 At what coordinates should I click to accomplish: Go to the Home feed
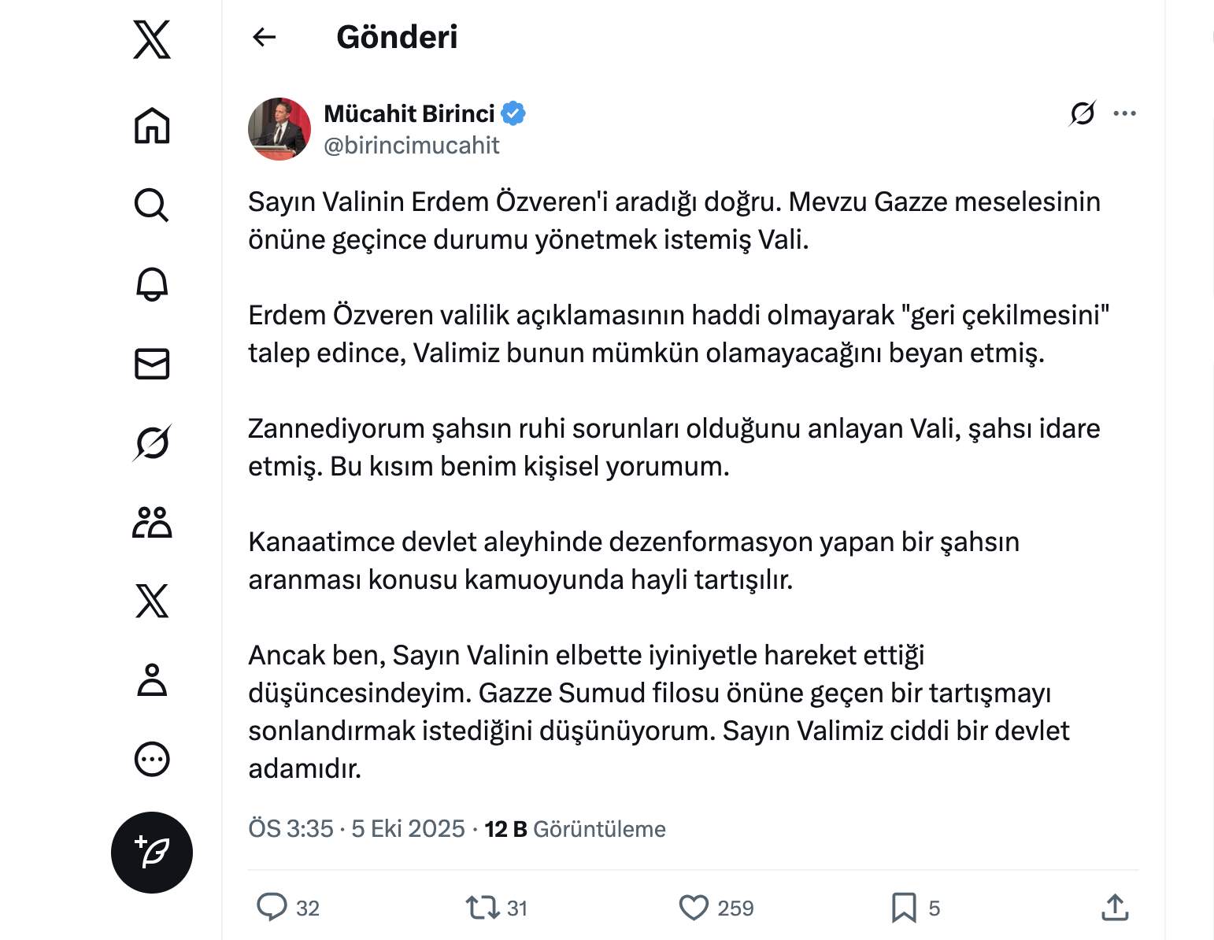tap(152, 126)
